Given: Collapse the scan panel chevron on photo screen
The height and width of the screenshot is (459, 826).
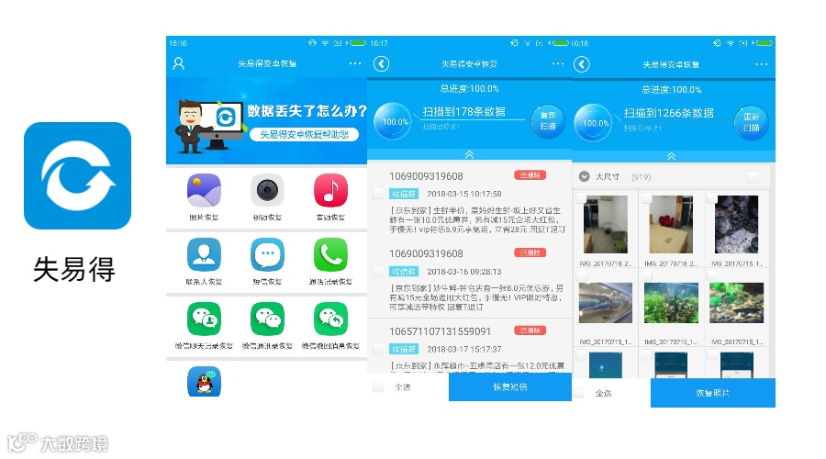Looking at the screenshot, I should click(671, 156).
